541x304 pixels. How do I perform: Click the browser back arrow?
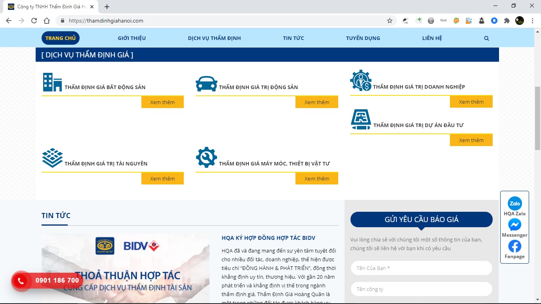[x=9, y=21]
